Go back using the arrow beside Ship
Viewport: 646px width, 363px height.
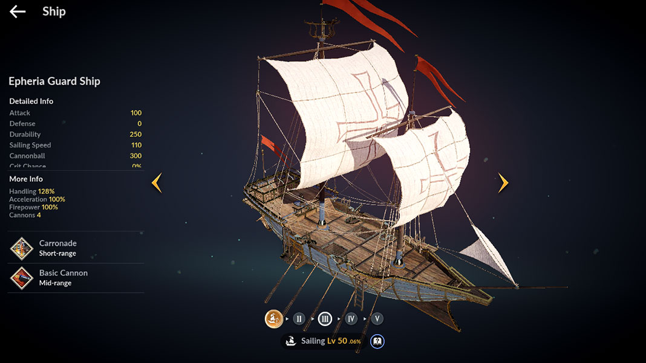coord(18,11)
